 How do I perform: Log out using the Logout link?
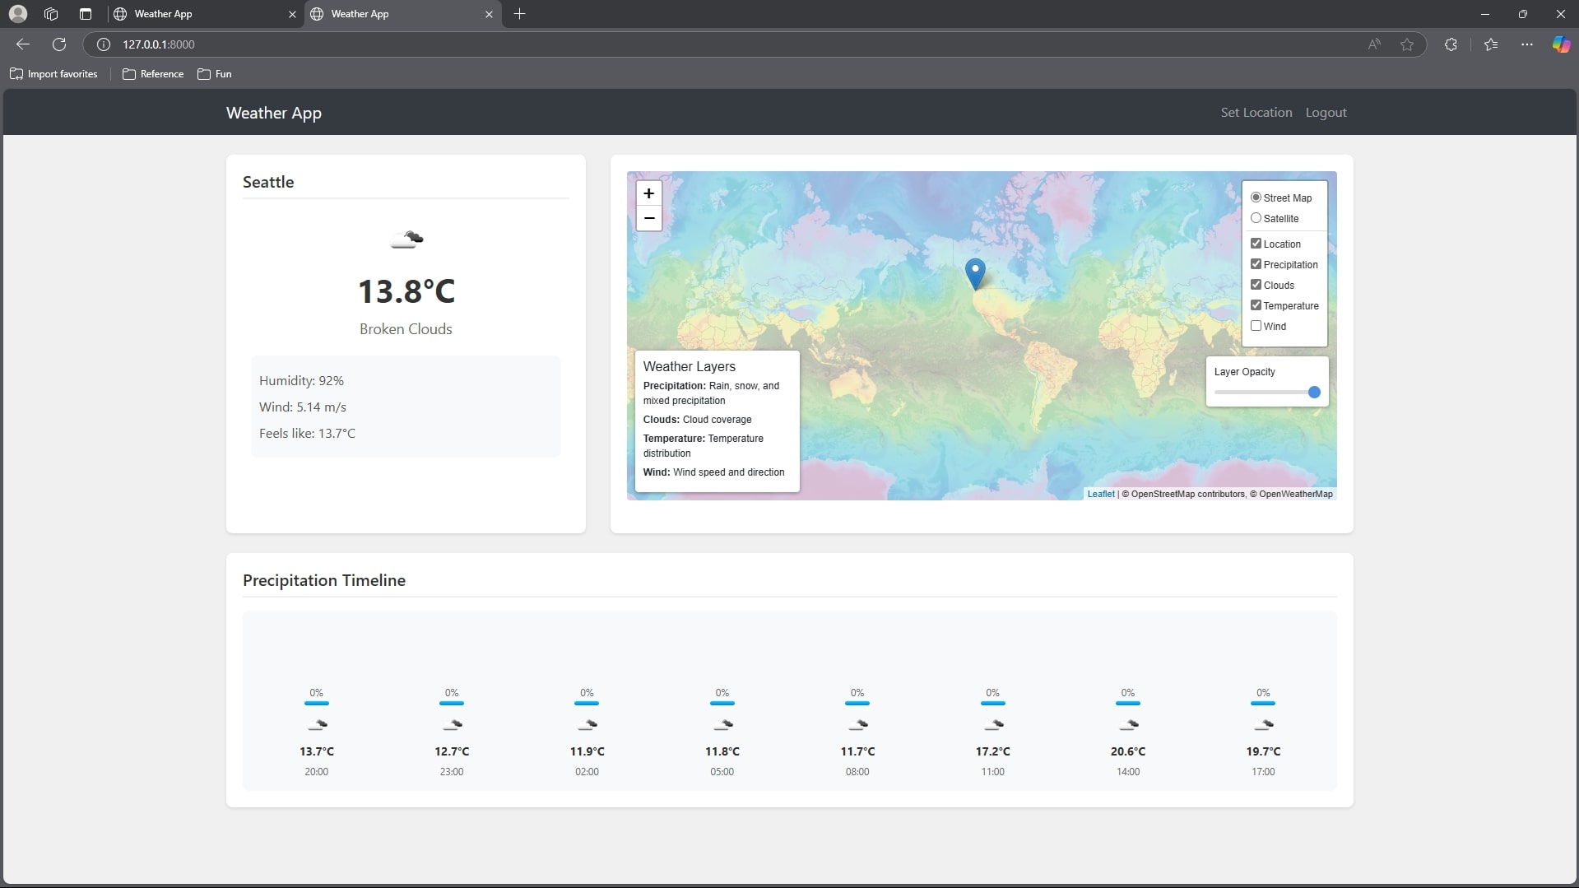1326,113
